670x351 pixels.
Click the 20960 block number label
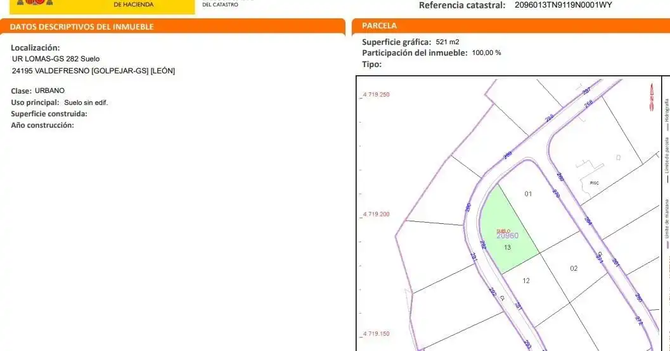pos(507,236)
